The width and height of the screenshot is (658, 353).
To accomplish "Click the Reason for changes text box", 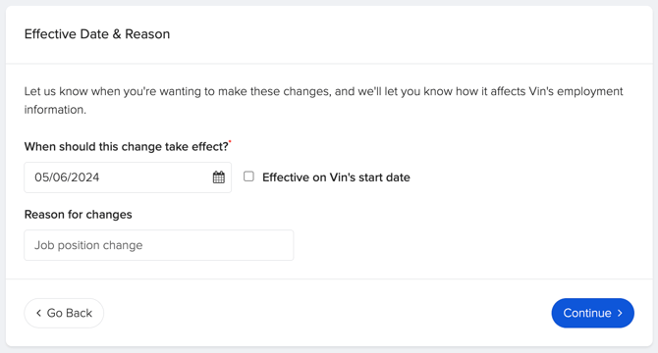I will [x=159, y=245].
